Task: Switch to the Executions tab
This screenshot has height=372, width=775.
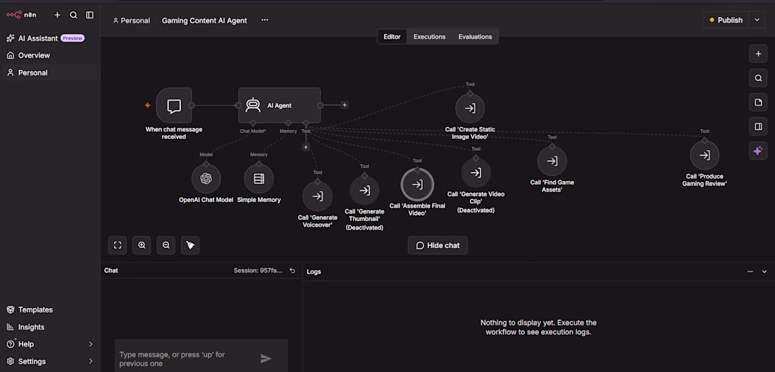Action: coord(430,37)
